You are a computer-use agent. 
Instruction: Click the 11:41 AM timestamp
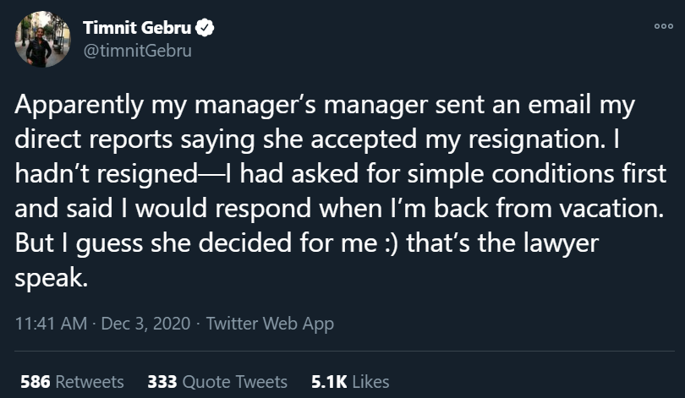pyautogui.click(x=49, y=323)
